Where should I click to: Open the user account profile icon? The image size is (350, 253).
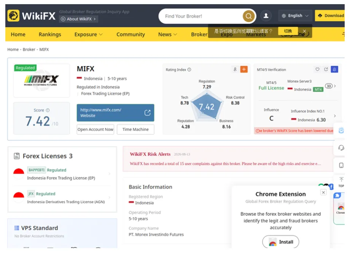(x=266, y=16)
